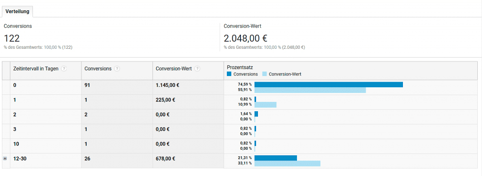
Task: Click dark blue Conversions legend swatch
Action: tap(229, 74)
